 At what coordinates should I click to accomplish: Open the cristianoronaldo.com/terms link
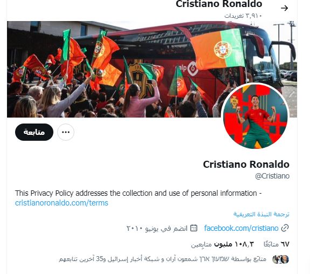click(61, 203)
